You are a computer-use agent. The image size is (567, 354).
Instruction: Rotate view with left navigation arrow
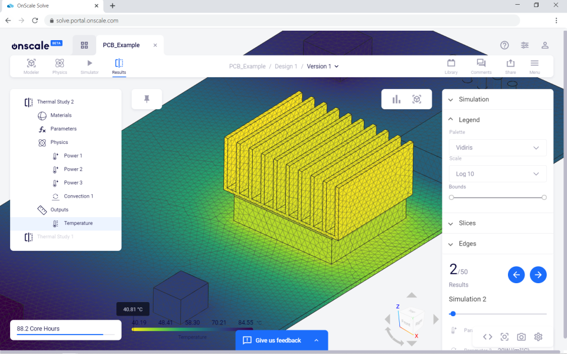(387, 319)
